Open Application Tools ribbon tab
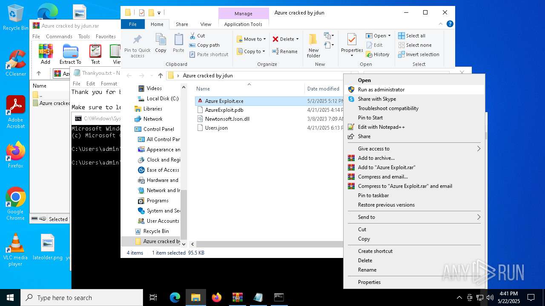This screenshot has height=306, width=545. [243, 24]
